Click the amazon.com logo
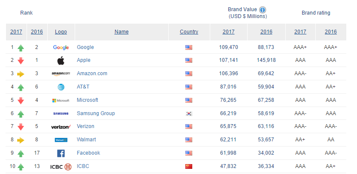357x174 pixels. click(61, 73)
